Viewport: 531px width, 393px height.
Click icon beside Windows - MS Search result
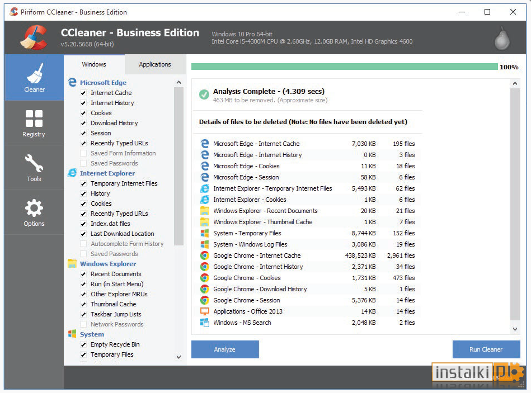click(205, 323)
